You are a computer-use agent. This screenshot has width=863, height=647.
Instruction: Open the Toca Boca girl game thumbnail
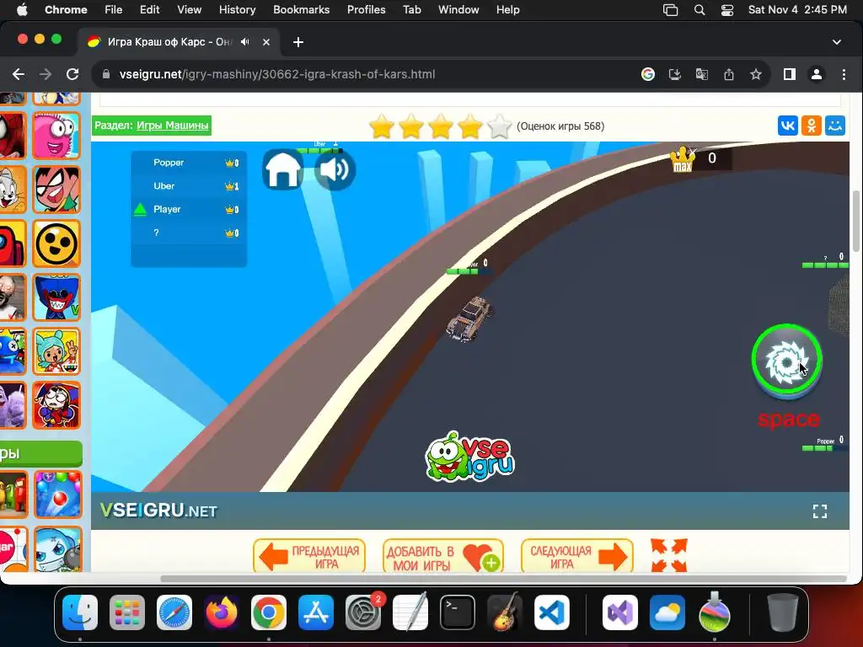pos(56,351)
